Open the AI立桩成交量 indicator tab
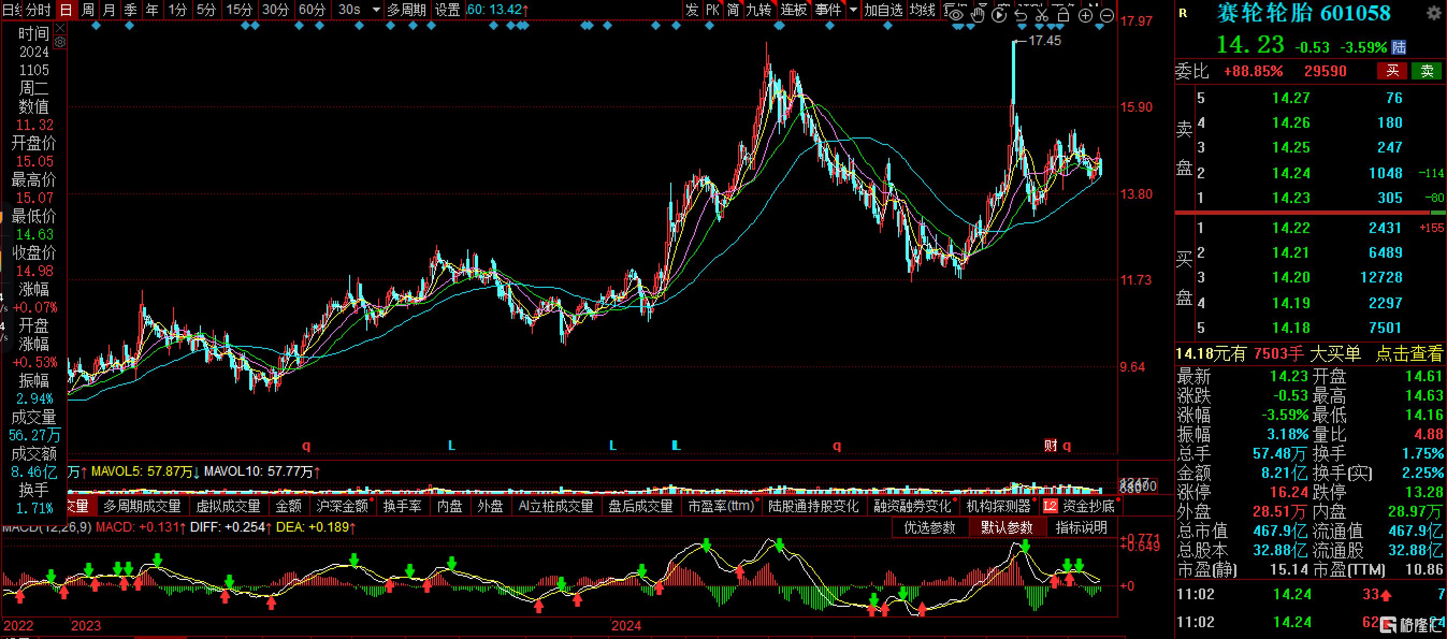Screen dimensions: 1447x639 coord(555,506)
